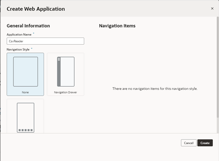Viewport: 219px width, 161px height.
Task: Click the Create button
Action: pos(205,143)
